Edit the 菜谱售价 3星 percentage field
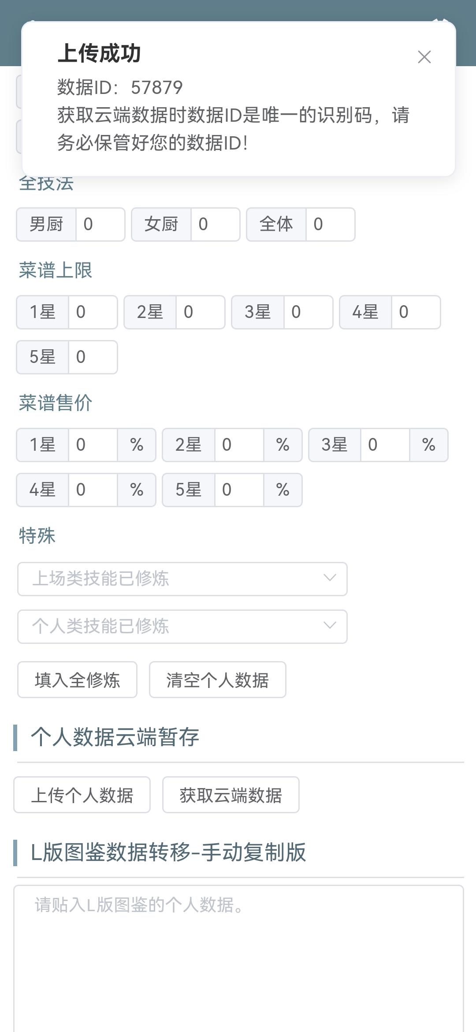Image resolution: width=476 pixels, height=1032 pixels. [385, 445]
